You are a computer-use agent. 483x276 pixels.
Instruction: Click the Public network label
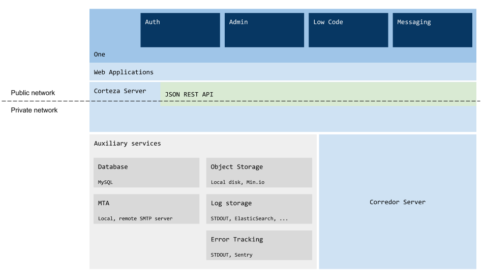33,93
